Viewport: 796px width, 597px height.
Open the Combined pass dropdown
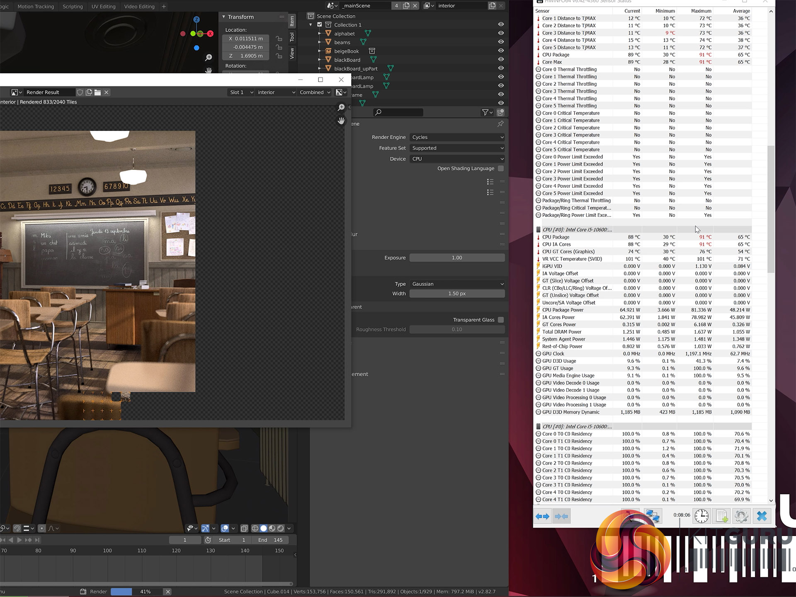pos(315,92)
